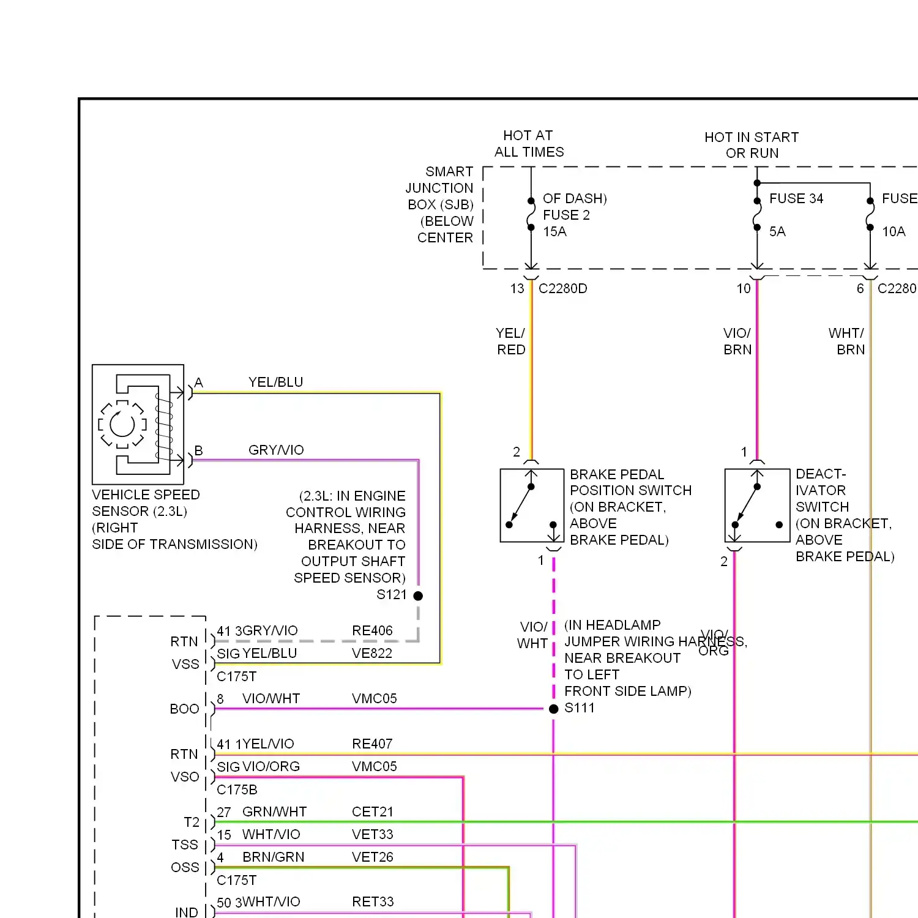Click "VMC05" on the BOO row

pos(375,698)
